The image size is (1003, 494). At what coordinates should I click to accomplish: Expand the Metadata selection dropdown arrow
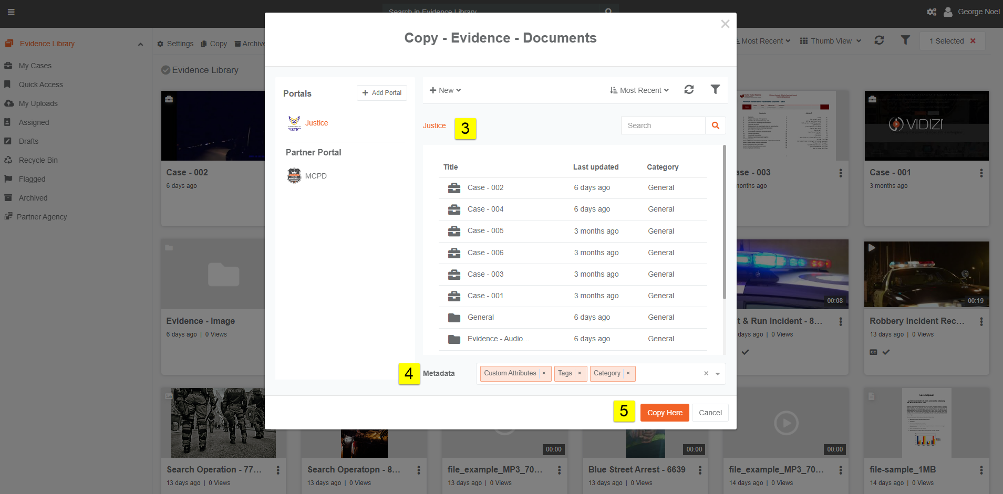point(718,374)
